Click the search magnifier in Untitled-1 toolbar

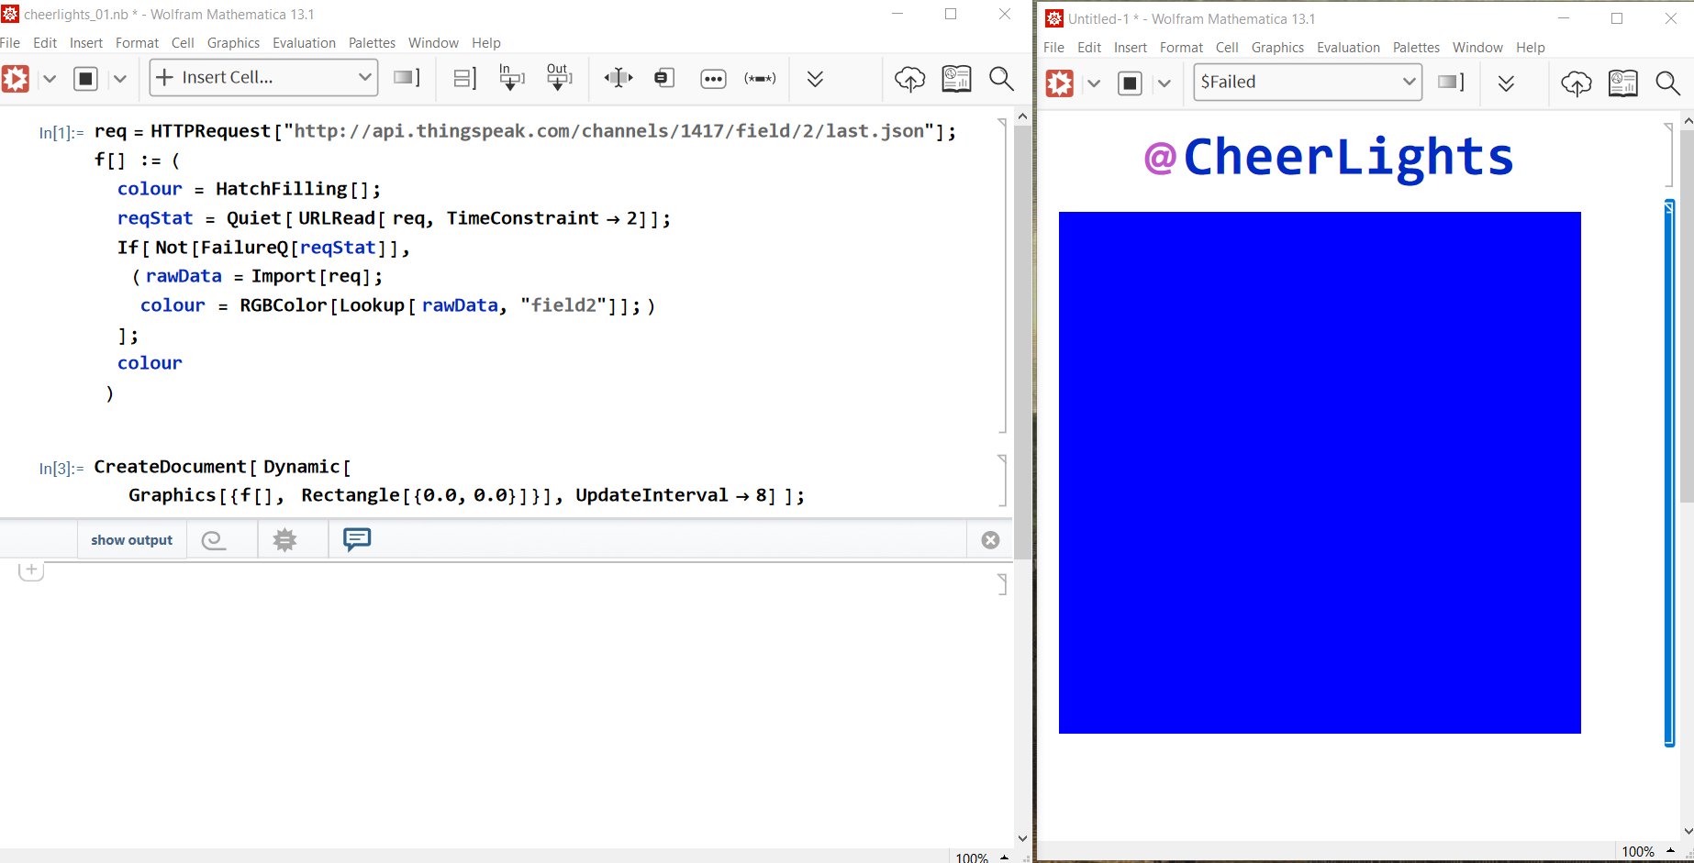point(1667,83)
